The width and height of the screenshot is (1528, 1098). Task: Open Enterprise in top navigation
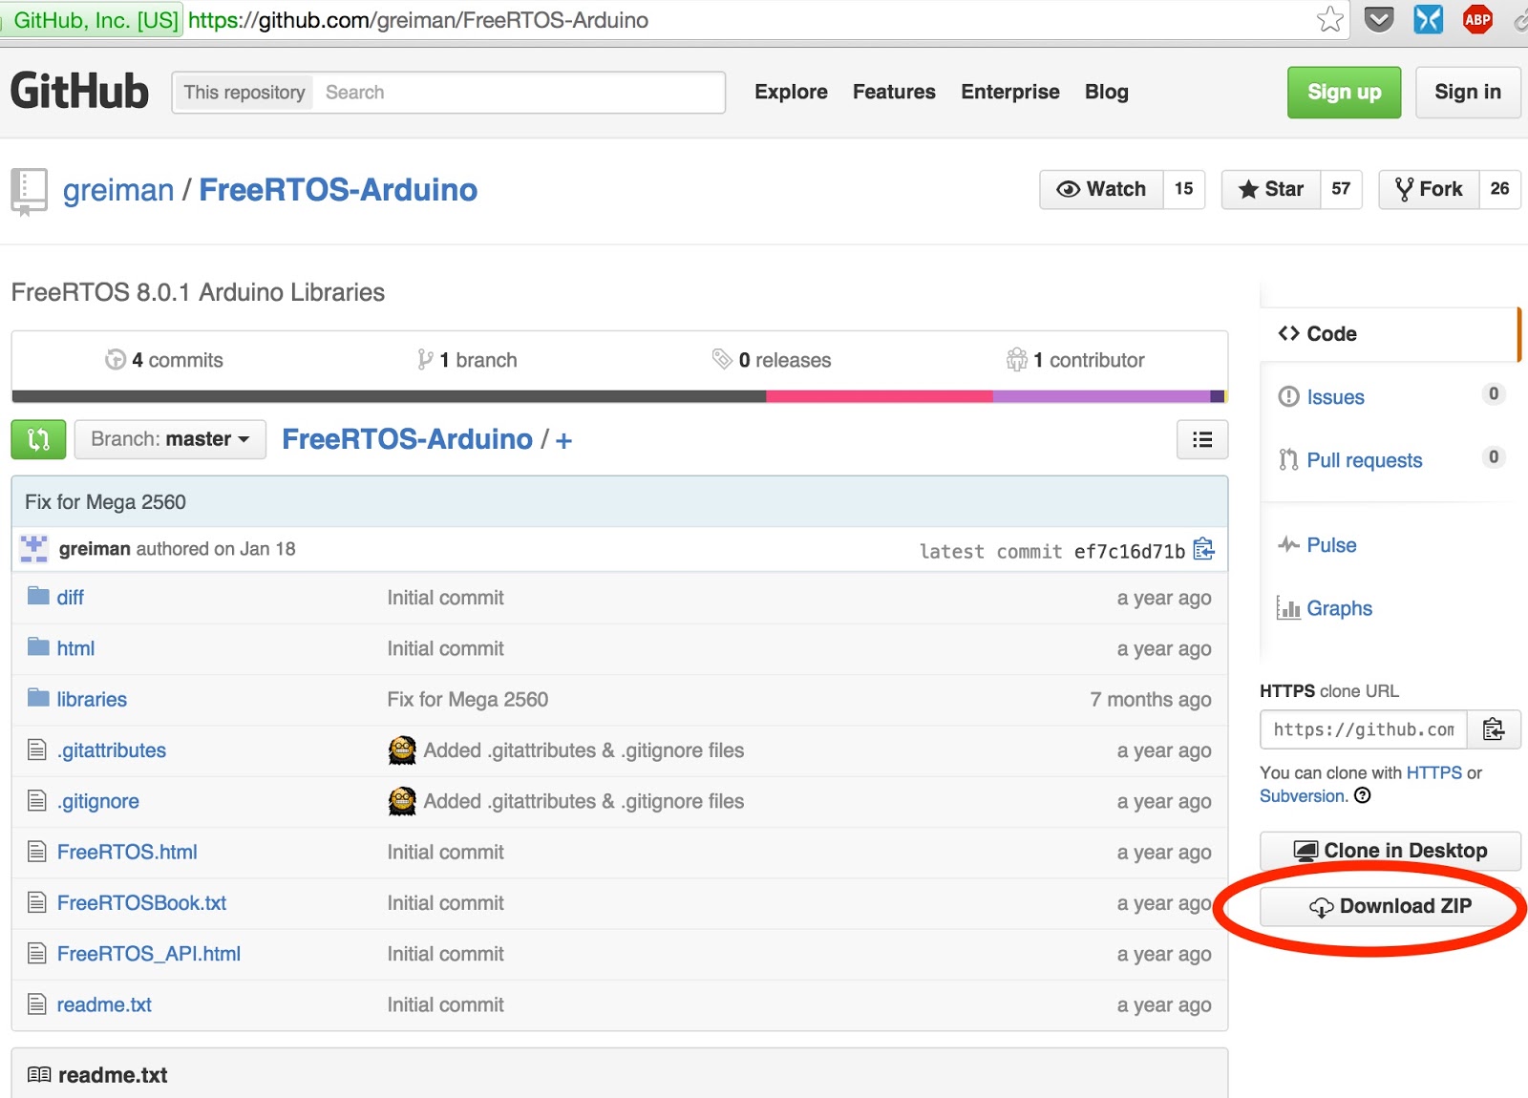(x=1010, y=92)
